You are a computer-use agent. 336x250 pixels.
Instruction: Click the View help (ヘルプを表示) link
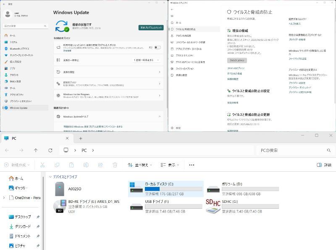294,24
